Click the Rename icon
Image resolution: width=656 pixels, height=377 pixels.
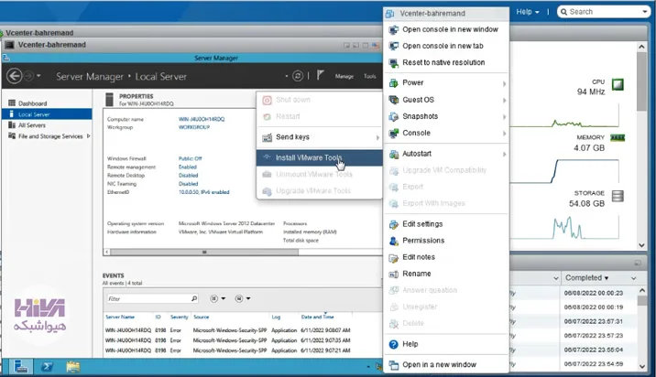coord(393,274)
